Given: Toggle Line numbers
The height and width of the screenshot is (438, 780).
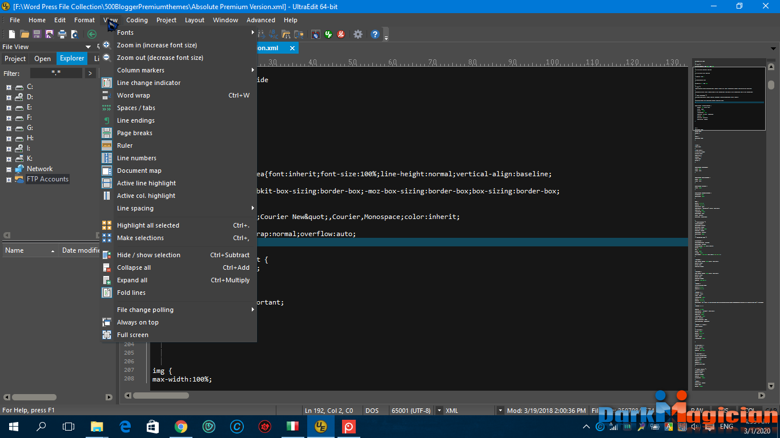Looking at the screenshot, I should 178,158.
